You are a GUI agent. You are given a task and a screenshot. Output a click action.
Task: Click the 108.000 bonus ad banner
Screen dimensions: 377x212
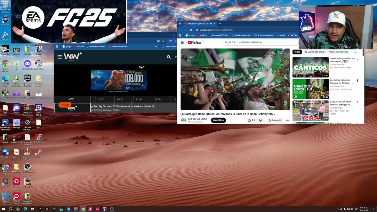pyautogui.click(x=119, y=80)
